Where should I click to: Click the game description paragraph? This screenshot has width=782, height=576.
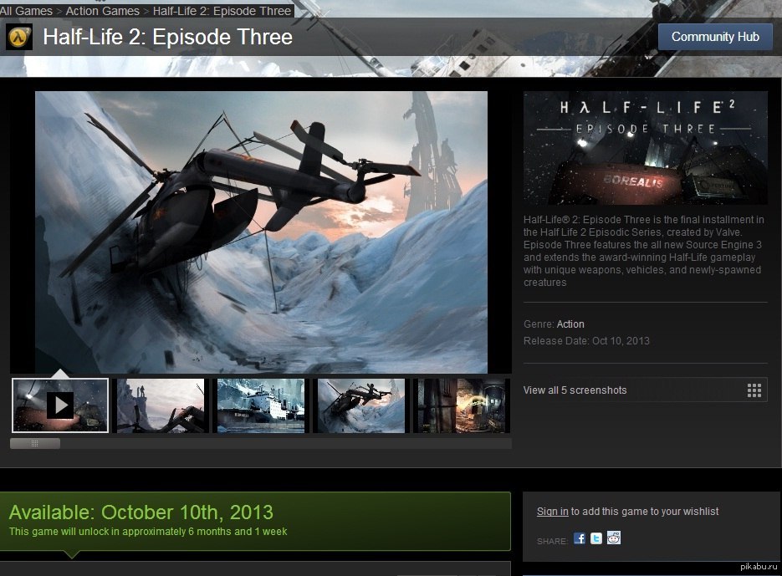[x=644, y=251]
